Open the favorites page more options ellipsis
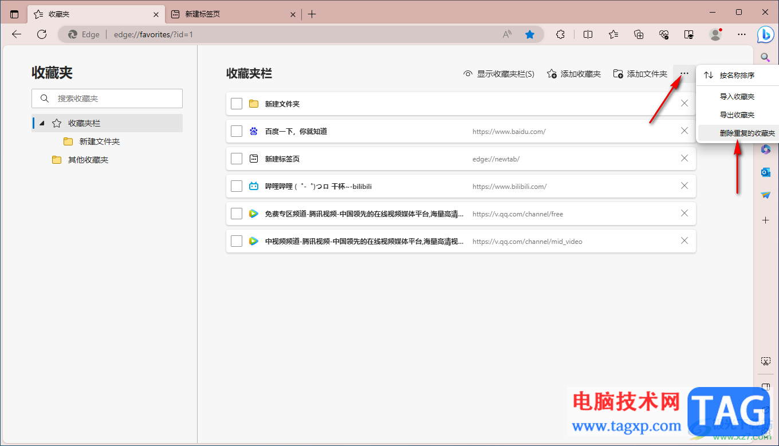 click(x=684, y=73)
